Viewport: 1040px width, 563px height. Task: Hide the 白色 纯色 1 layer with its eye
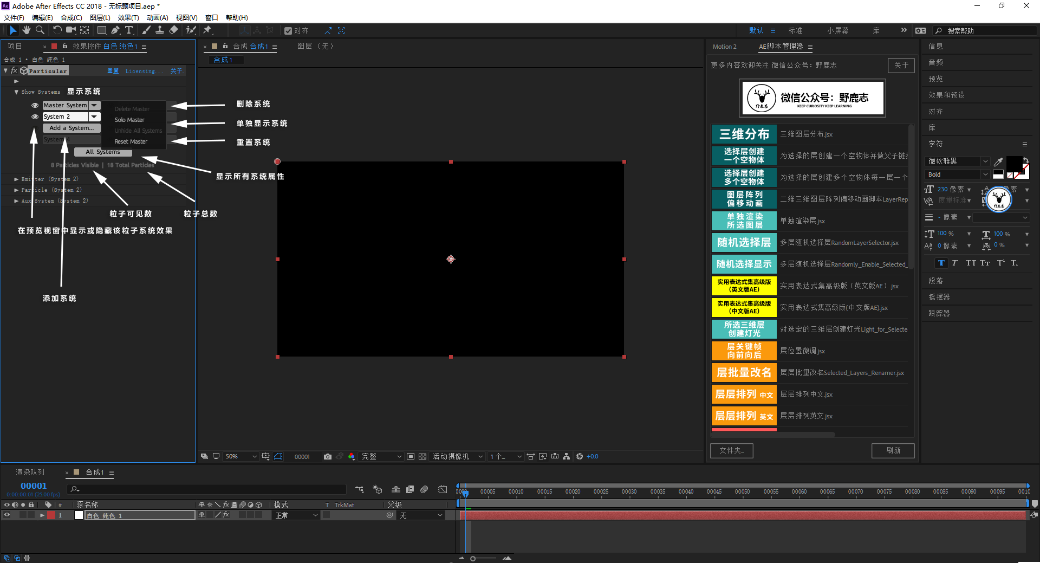[x=7, y=515]
